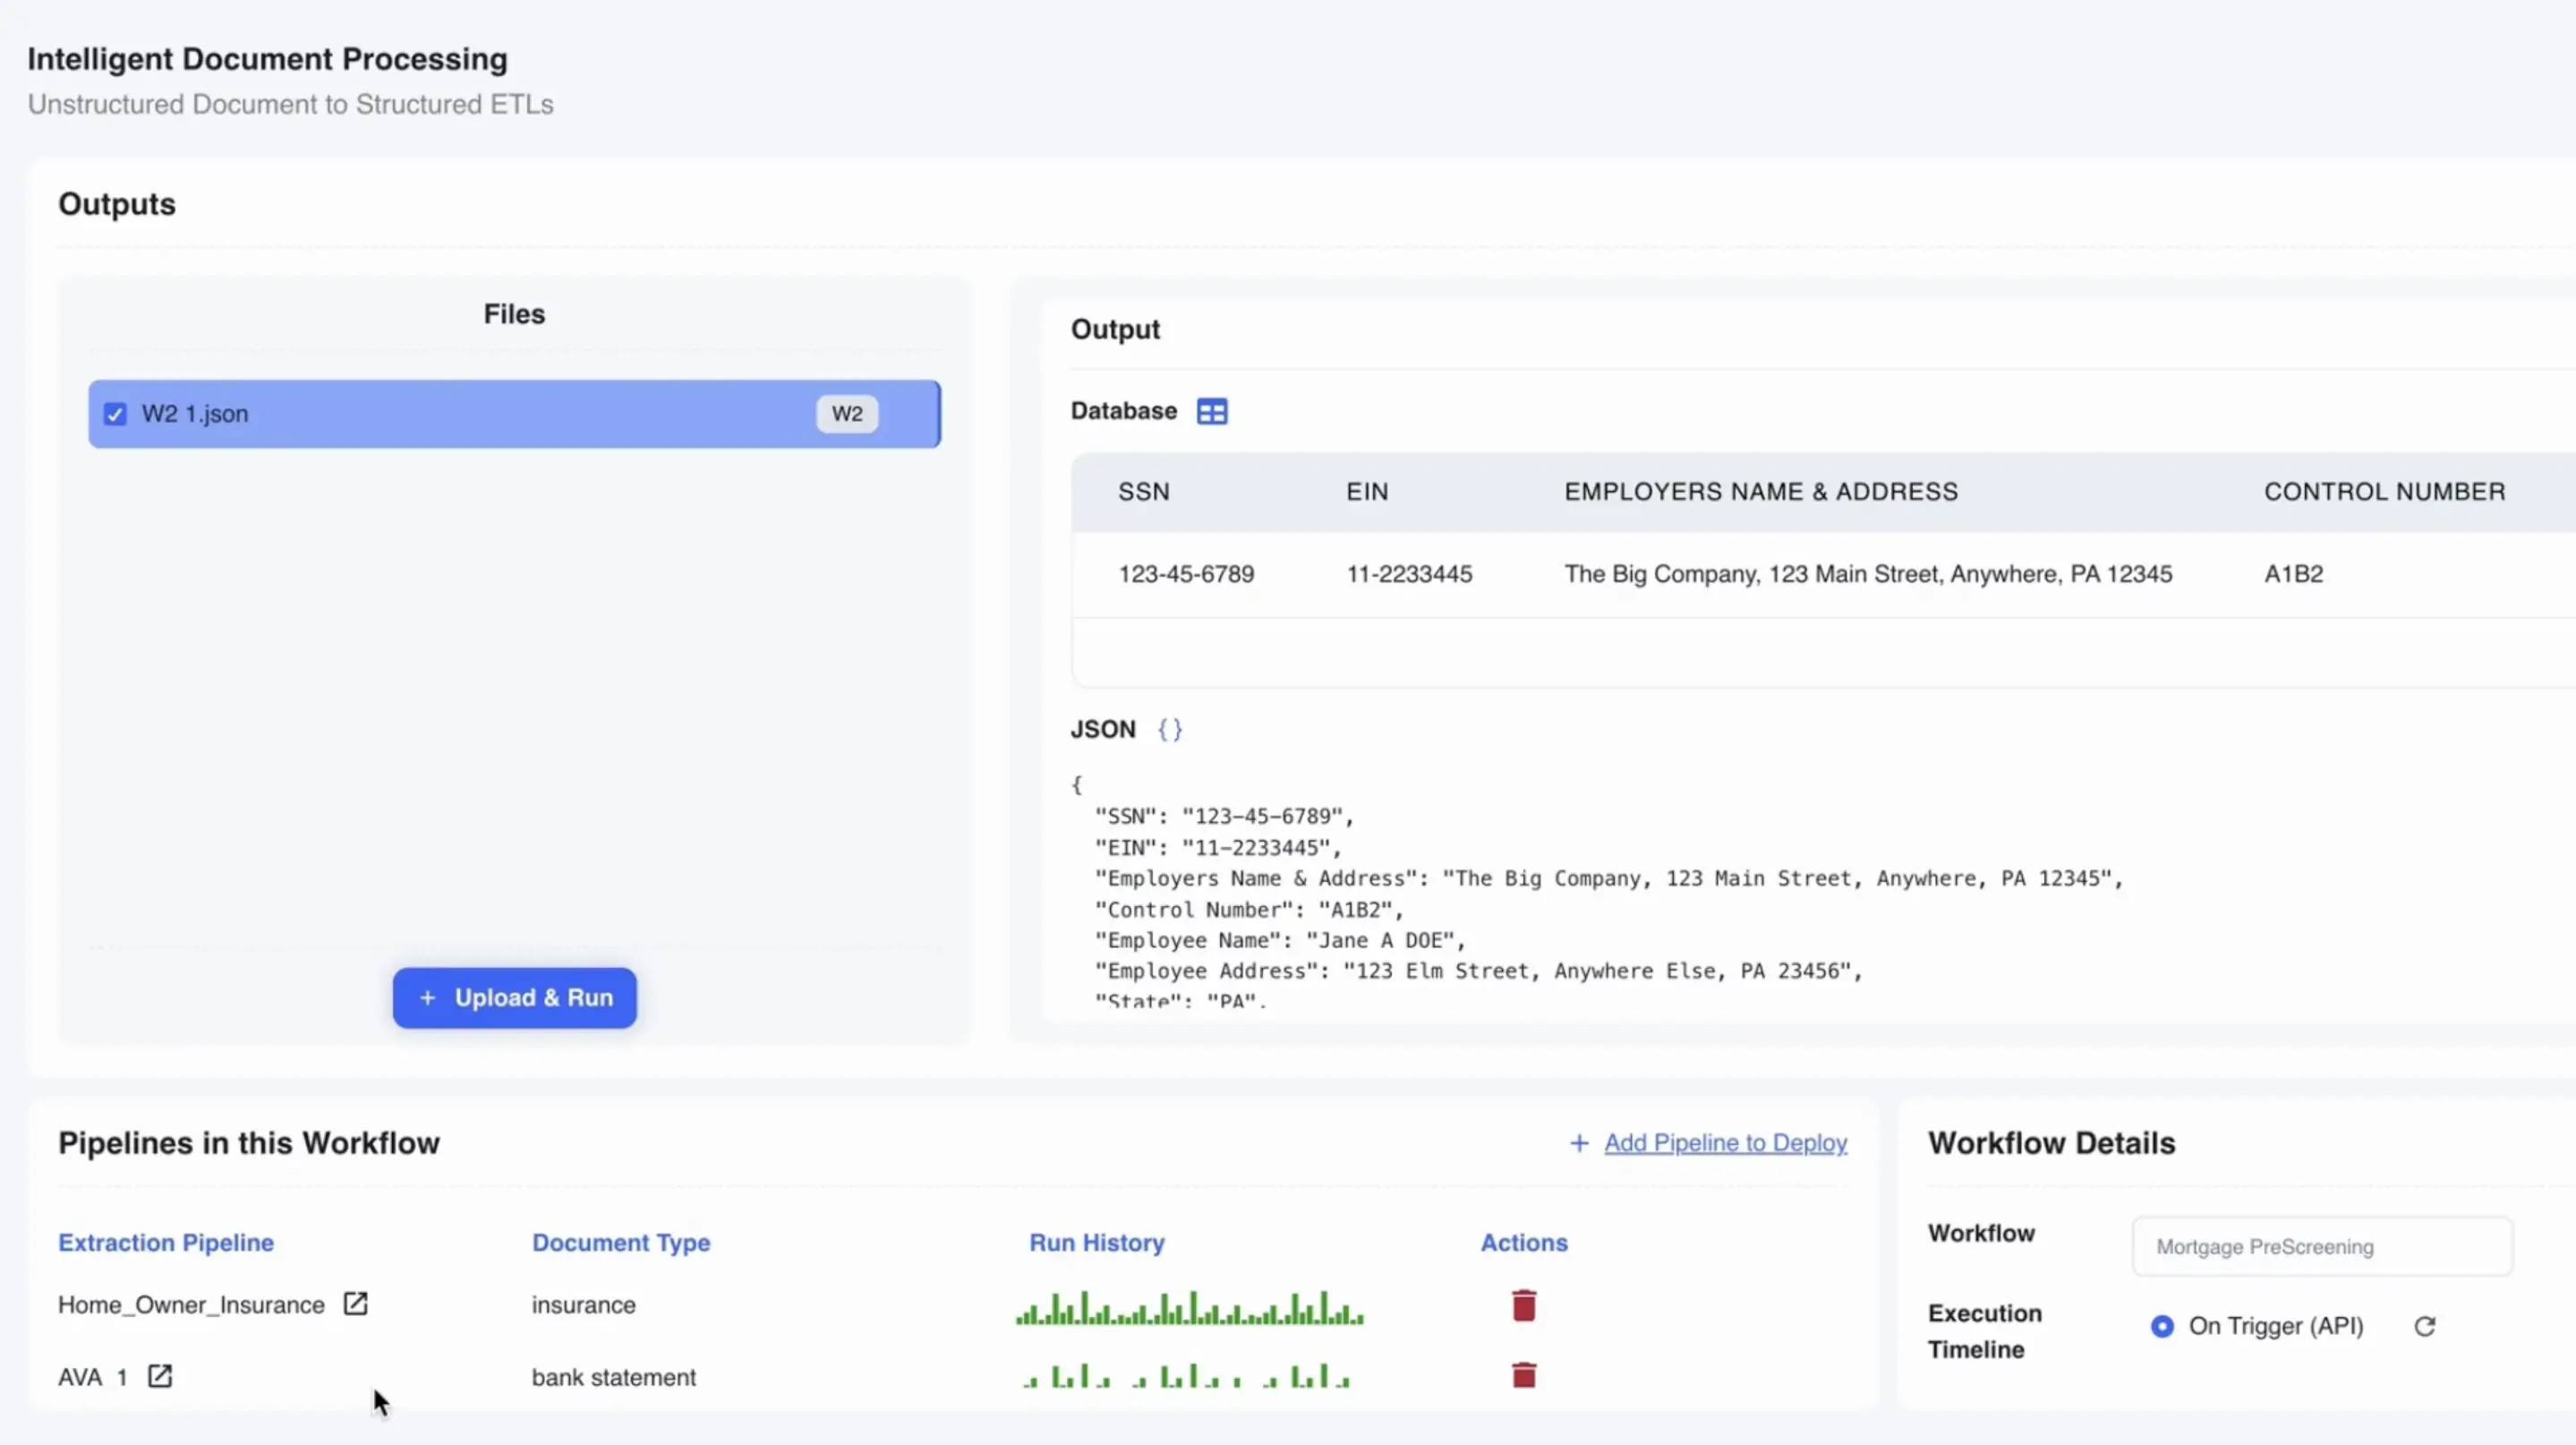Click the Document Type column header
Viewport: 2576px width, 1445px height.
(x=621, y=1242)
